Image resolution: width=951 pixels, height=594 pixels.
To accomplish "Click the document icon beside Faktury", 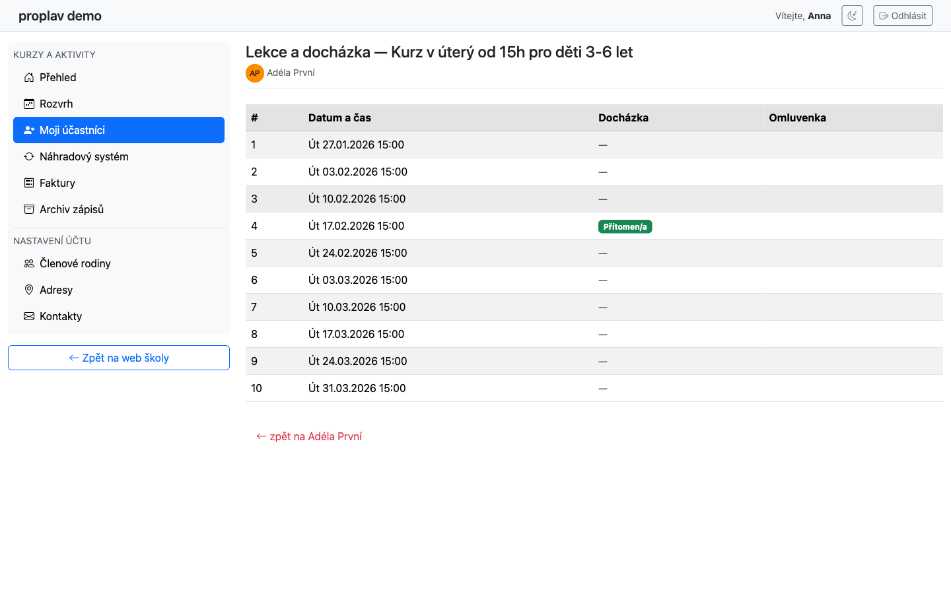I will tap(29, 183).
